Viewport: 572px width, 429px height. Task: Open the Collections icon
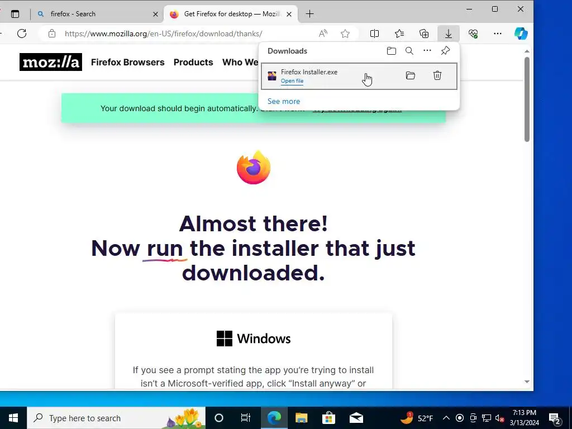pyautogui.click(x=424, y=34)
